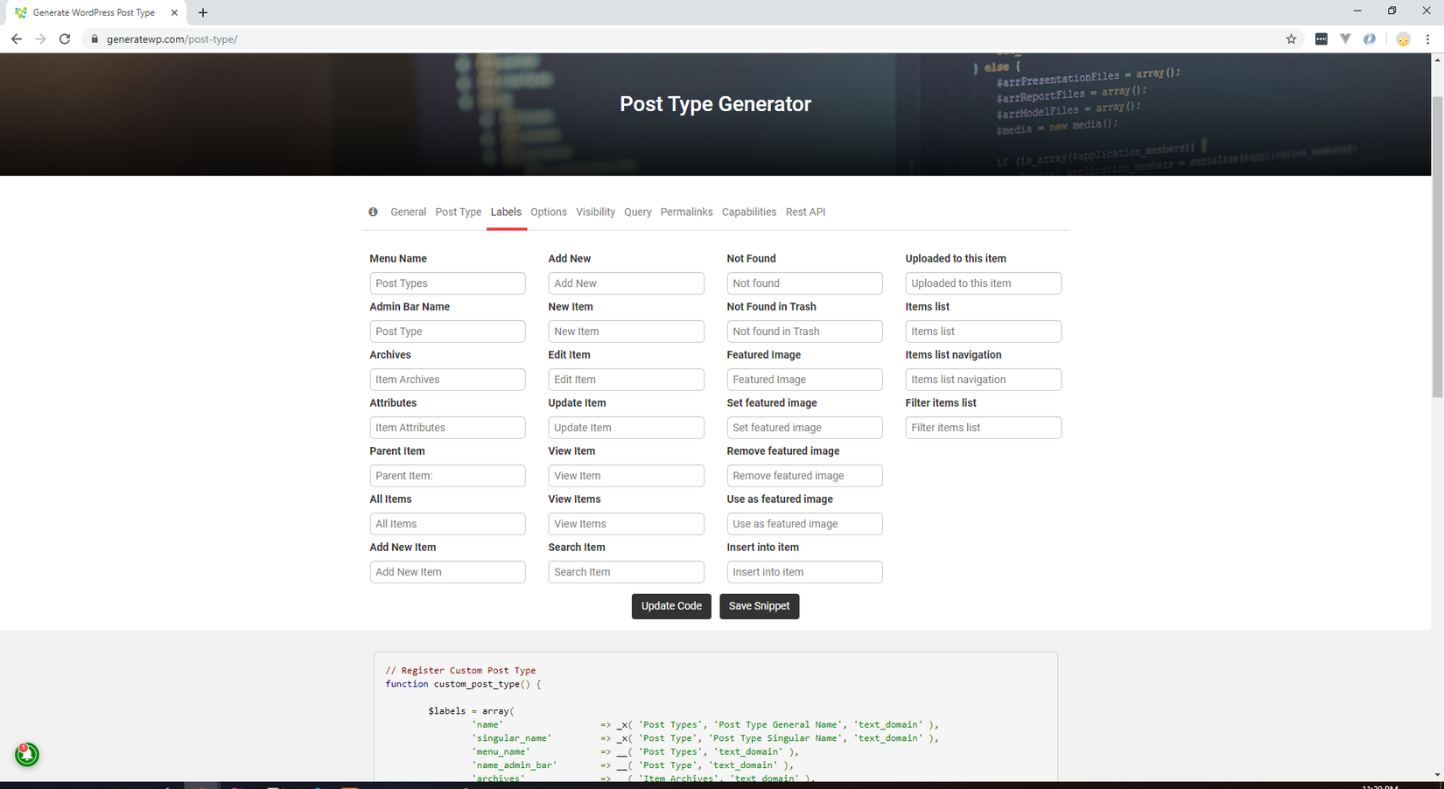This screenshot has height=789, width=1444.
Task: Click the browser address bar URL
Action: [x=172, y=39]
